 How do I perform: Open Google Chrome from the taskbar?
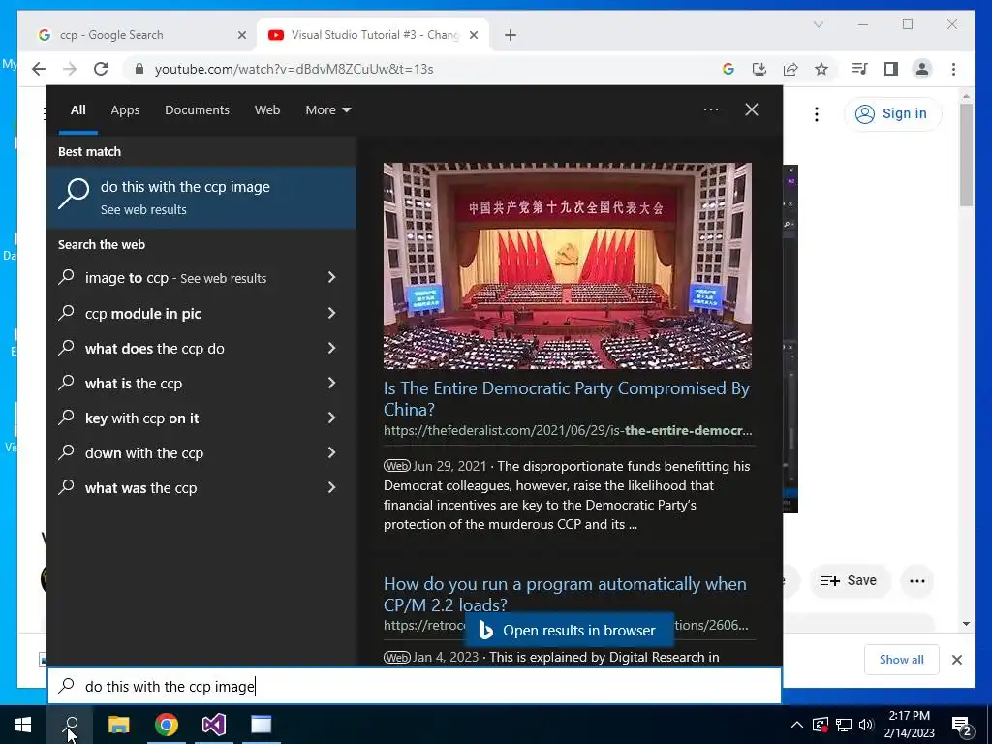(167, 725)
